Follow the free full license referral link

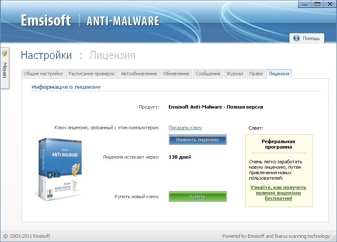[278, 192]
